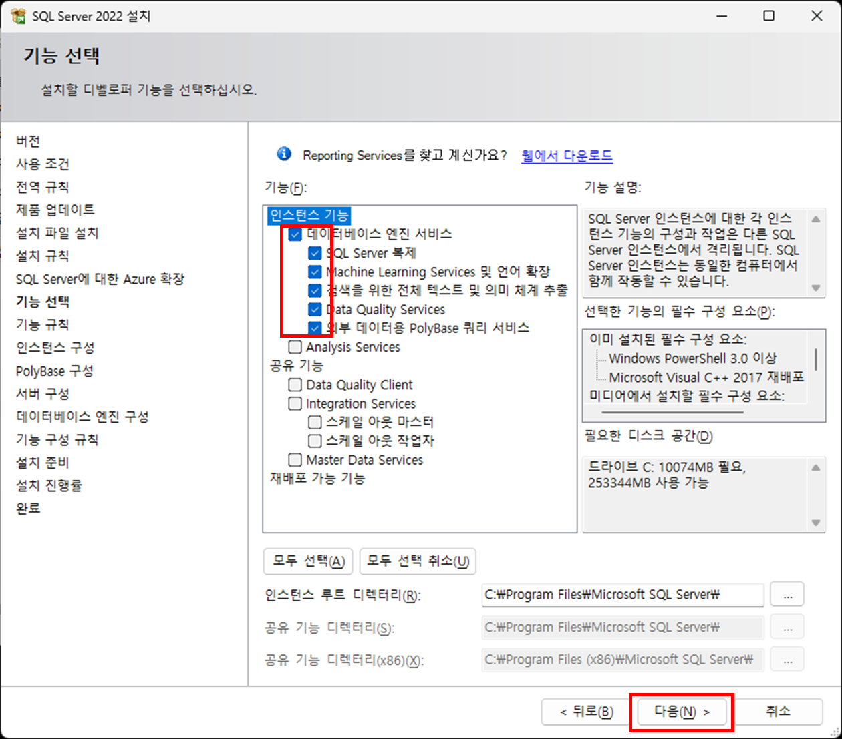Uncheck Data Quality Services checkbox
Image resolution: width=842 pixels, height=739 pixels.
[x=315, y=309]
